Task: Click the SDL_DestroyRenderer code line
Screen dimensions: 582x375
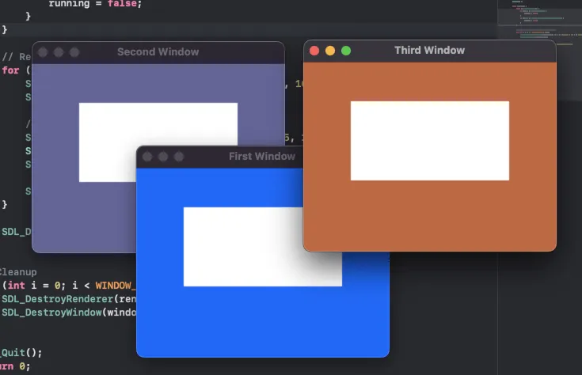Action: [69, 299]
